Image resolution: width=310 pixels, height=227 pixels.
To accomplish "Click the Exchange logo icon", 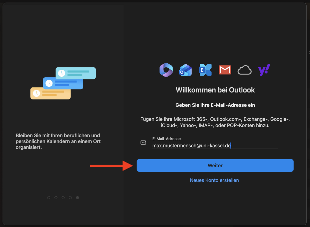I will pyautogui.click(x=205, y=70).
